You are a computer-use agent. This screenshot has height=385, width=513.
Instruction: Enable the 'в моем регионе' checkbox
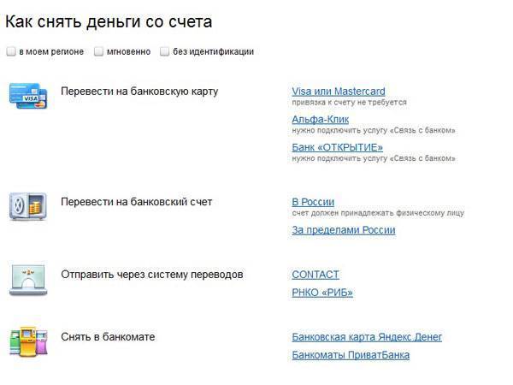[x=11, y=51]
